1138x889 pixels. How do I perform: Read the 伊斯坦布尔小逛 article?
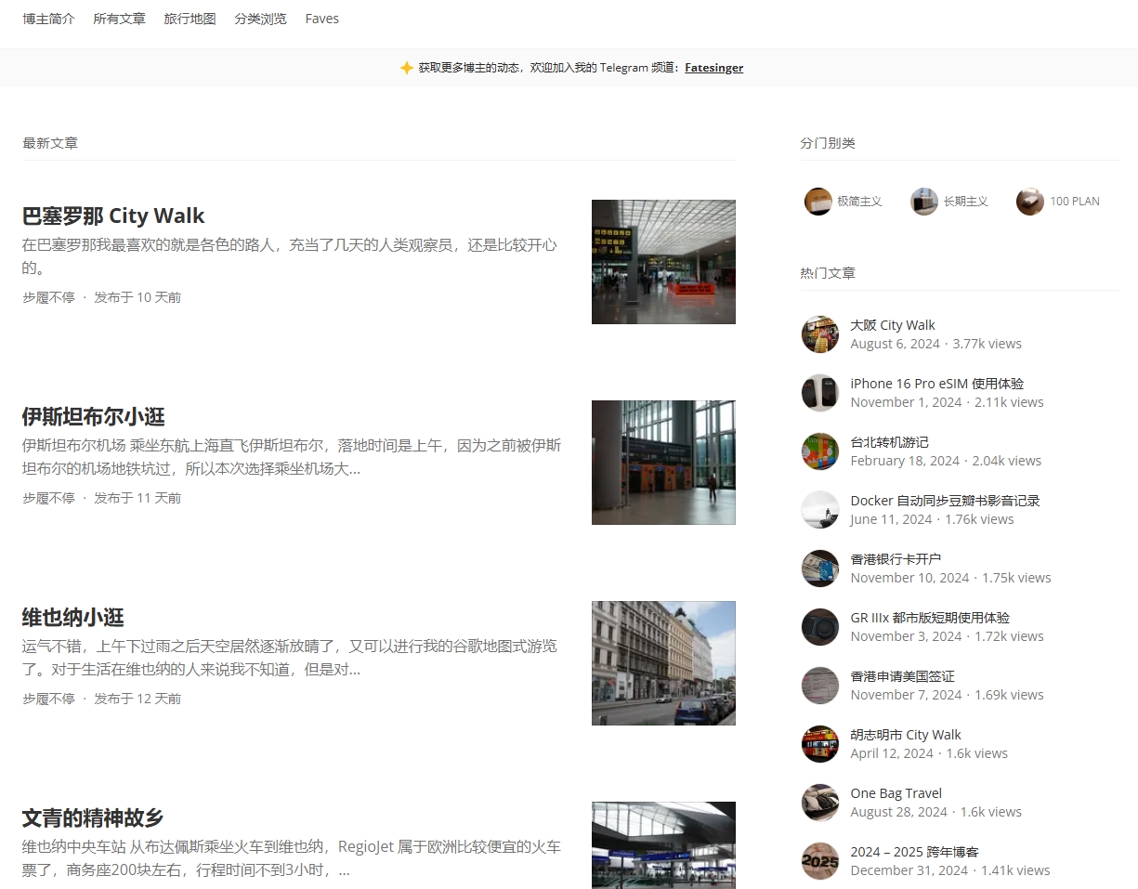93,416
